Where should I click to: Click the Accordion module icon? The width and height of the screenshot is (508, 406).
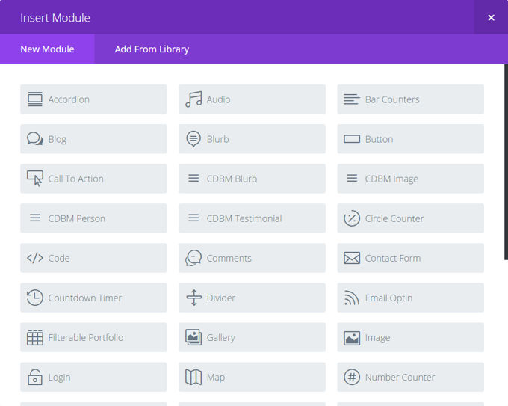click(x=35, y=99)
